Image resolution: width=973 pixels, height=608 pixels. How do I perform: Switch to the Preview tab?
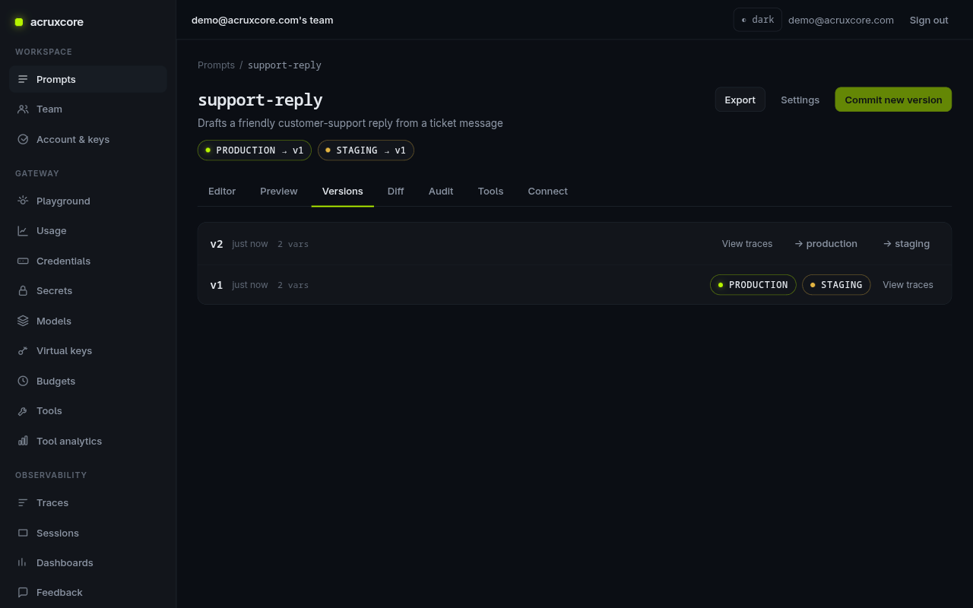(279, 191)
